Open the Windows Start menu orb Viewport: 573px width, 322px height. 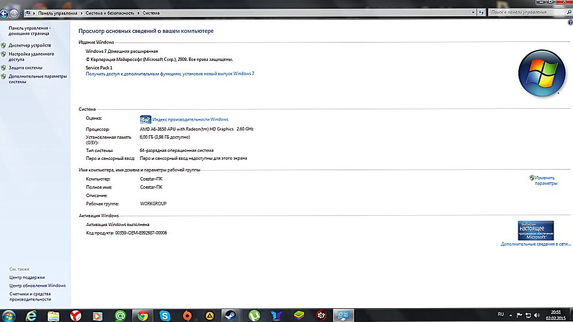pyautogui.click(x=9, y=316)
